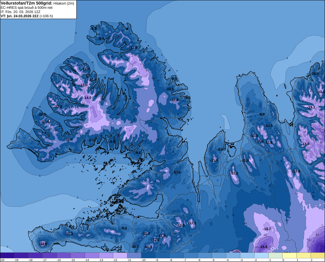Click the -11.6 temperature reading
This screenshot has width=325, height=262.
[93, 80]
